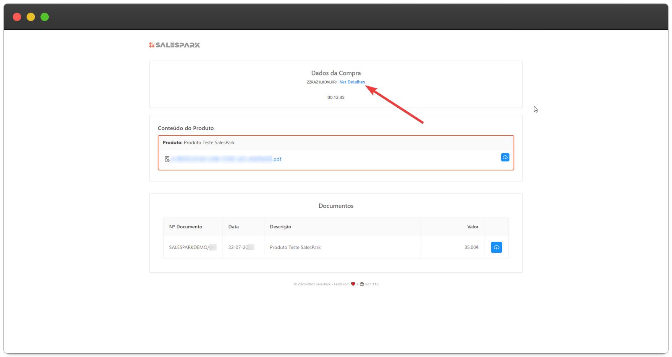The image size is (672, 357).
Task: Click the 35.00€ value cell
Action: tap(471, 248)
